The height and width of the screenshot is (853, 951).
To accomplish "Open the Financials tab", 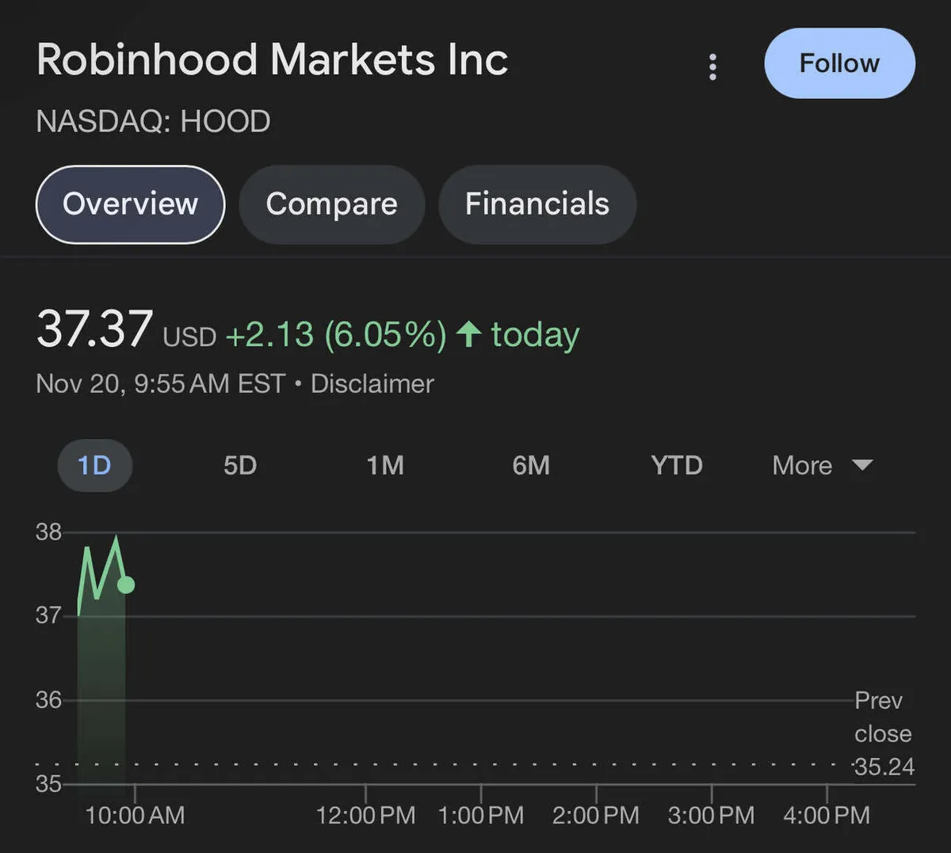I will point(537,204).
